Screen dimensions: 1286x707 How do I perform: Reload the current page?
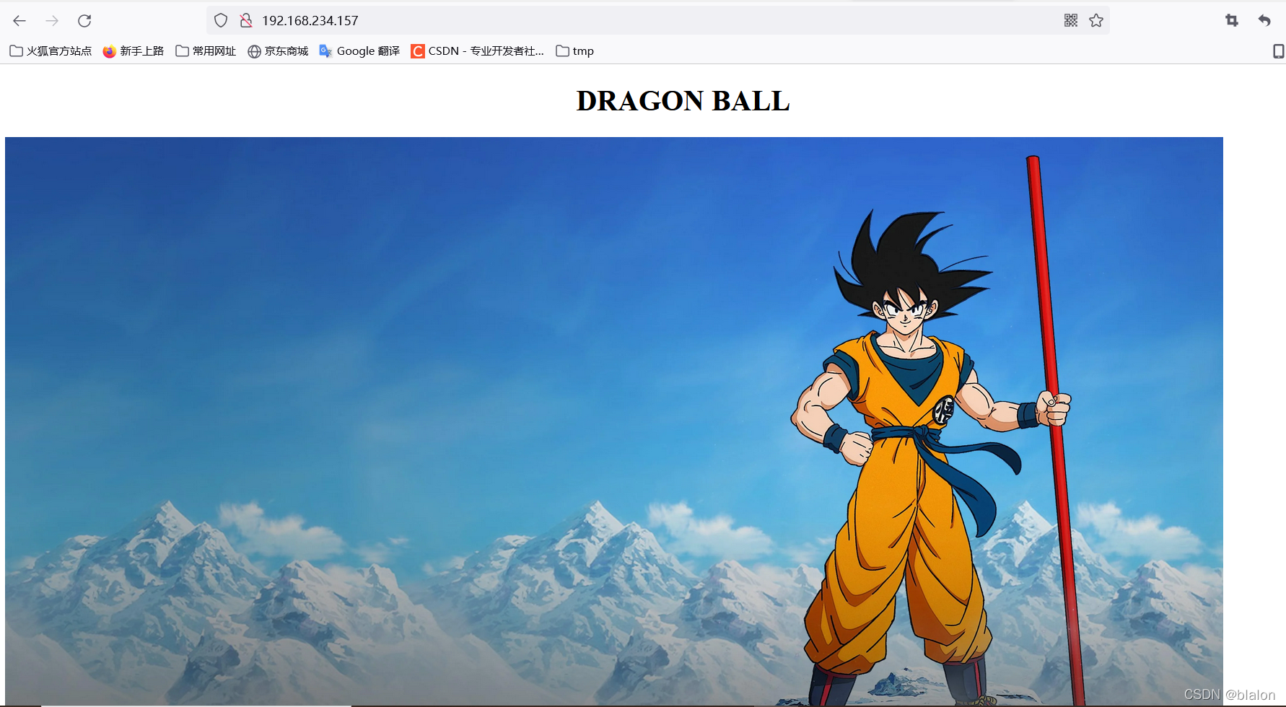point(84,21)
